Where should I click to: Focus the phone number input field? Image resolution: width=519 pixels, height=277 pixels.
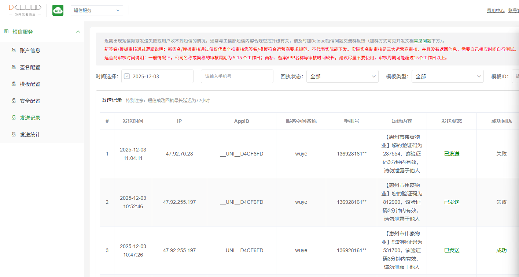coord(237,76)
